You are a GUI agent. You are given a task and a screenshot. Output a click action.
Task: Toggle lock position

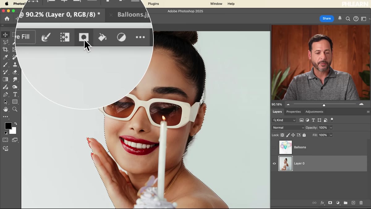293,135
